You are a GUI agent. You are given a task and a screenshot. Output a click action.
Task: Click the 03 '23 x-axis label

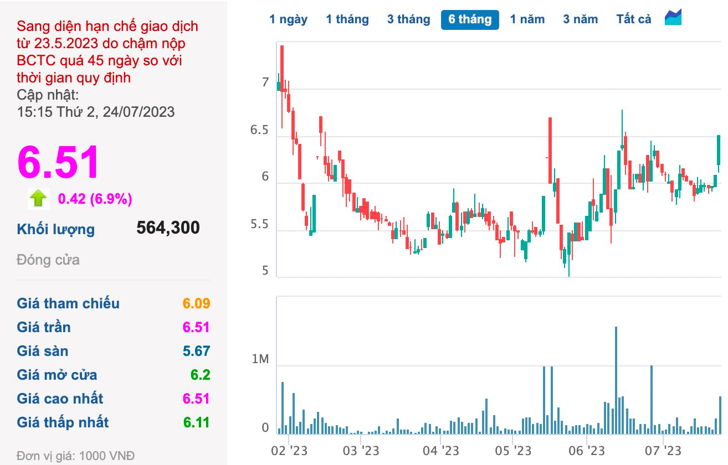[x=361, y=451]
